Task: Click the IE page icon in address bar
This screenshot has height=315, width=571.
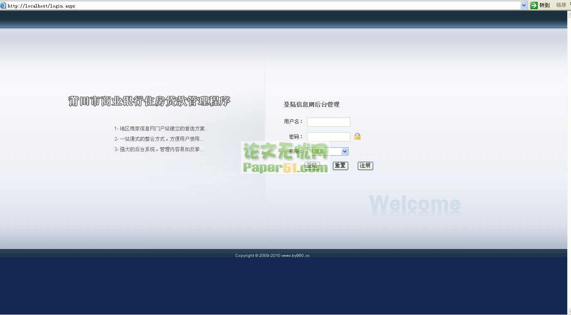Action: click(x=3, y=5)
